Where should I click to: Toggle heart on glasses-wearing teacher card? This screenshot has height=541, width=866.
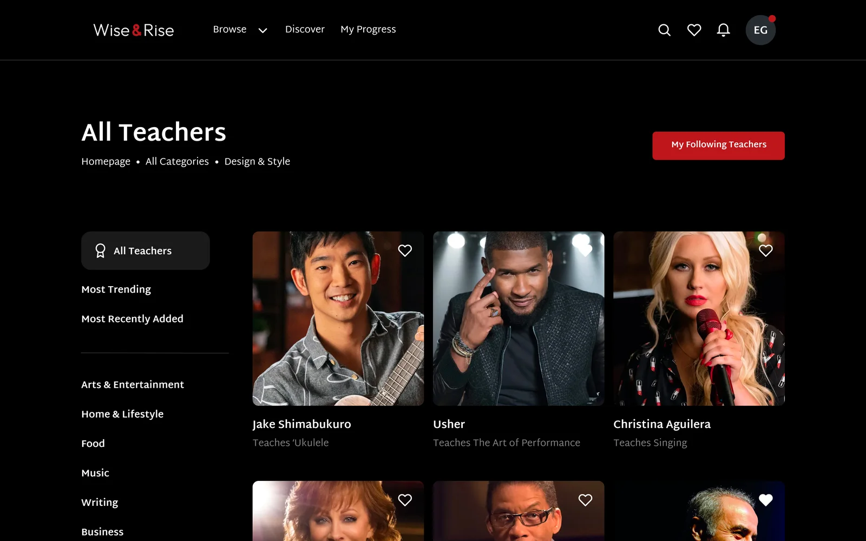point(585,500)
